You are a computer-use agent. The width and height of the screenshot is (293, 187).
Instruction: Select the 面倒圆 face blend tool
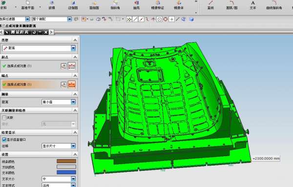pyautogui.click(x=94, y=5)
